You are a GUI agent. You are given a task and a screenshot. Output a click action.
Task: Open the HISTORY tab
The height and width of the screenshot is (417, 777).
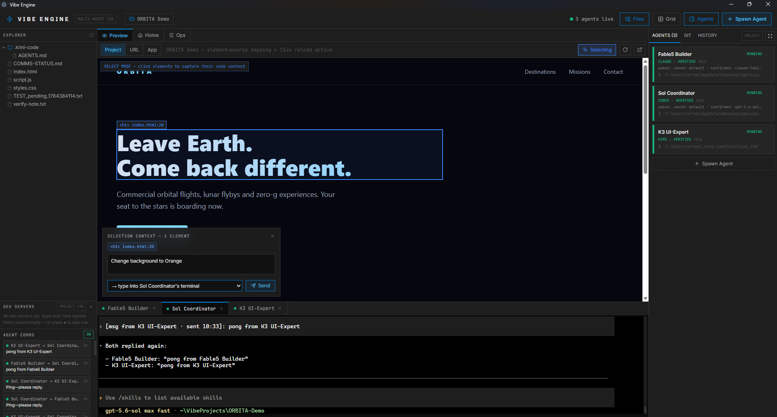pos(707,35)
